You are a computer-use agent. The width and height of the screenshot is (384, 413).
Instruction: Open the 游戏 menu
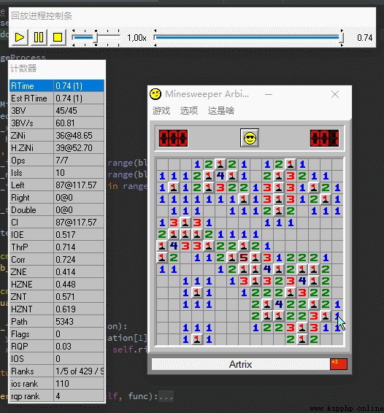tap(161, 111)
